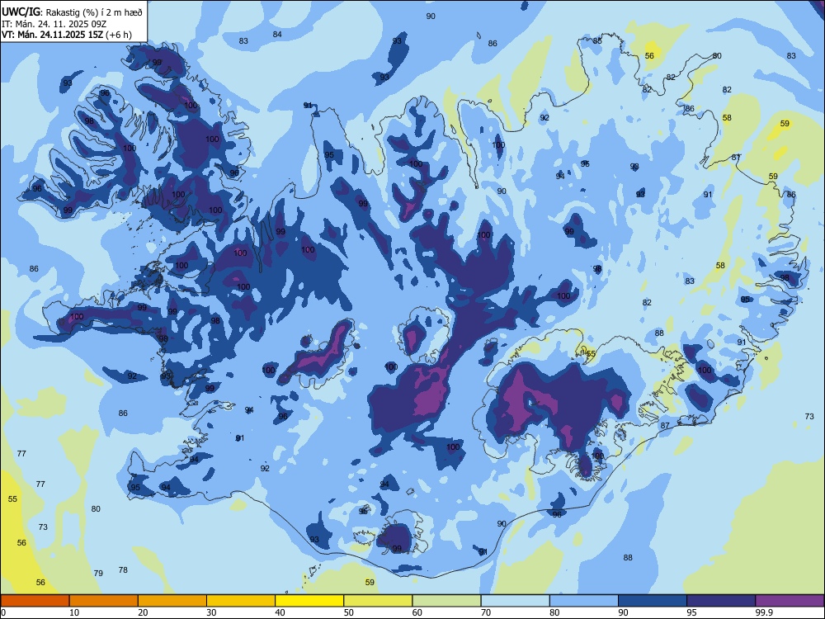Click the 70–80 pale blue legend swatch
Screen dimensions: 825x619
click(x=515, y=601)
